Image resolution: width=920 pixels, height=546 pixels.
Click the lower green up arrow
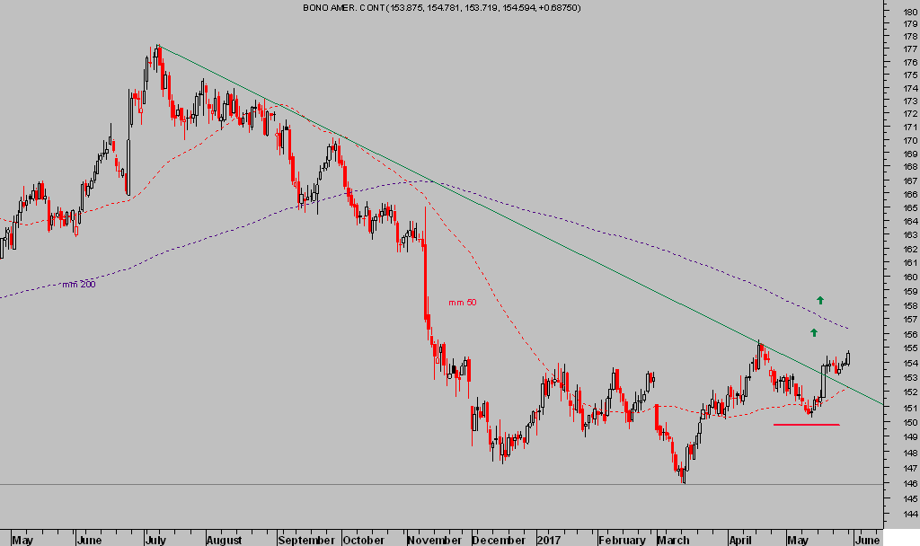814,332
